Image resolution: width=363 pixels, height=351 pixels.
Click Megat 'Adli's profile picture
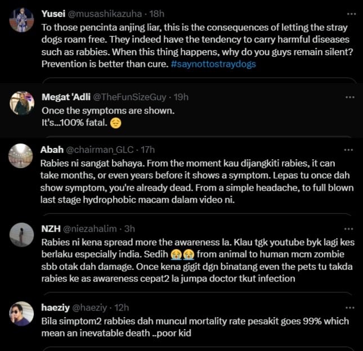pyautogui.click(x=22, y=103)
